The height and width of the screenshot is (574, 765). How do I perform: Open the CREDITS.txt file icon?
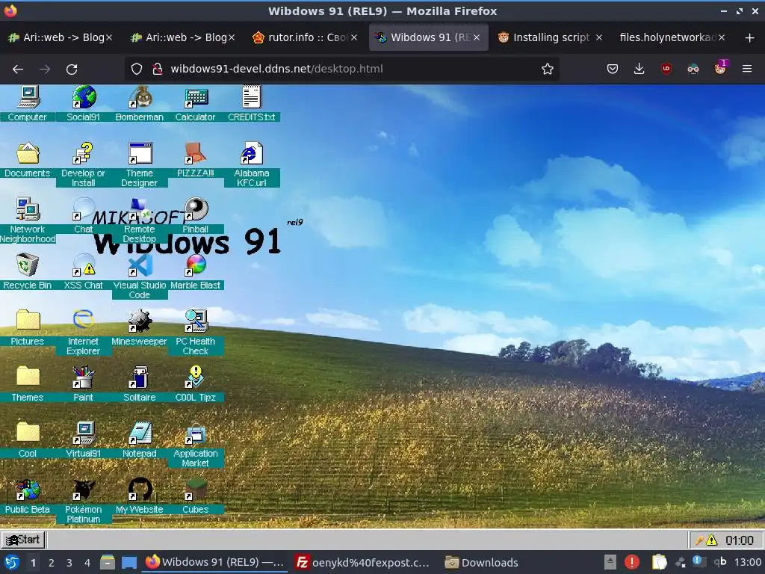(x=252, y=96)
